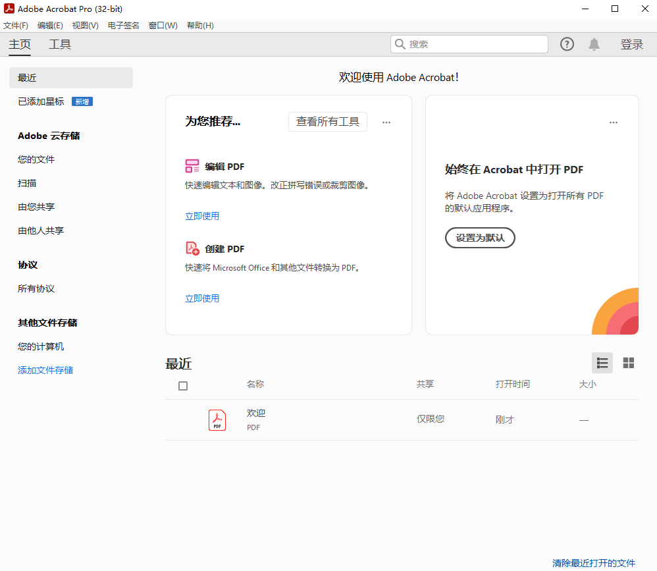This screenshot has height=571, width=657.
Task: Switch recent files to list view
Action: [602, 363]
